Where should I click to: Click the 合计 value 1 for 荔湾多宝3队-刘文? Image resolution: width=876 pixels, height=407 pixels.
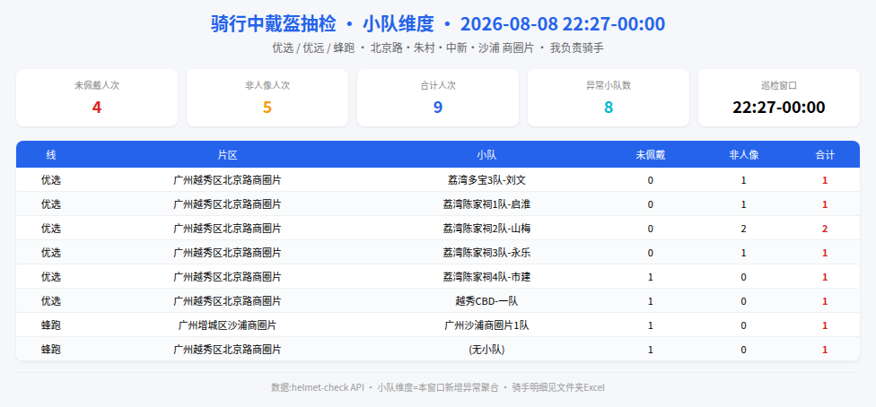click(825, 180)
